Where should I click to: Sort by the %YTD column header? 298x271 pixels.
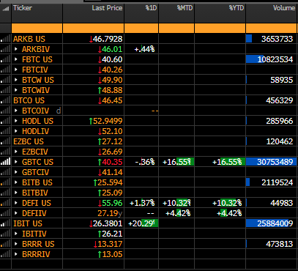click(x=236, y=8)
